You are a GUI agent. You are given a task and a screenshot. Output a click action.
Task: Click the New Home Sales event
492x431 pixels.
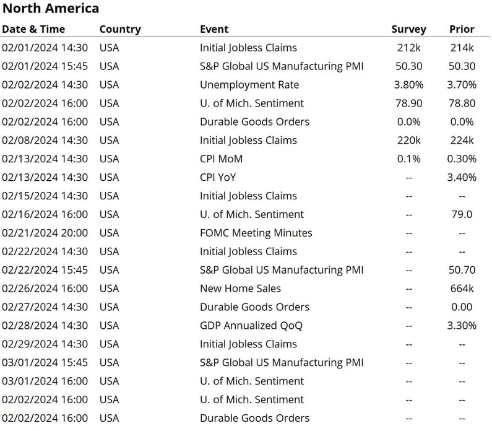(240, 289)
